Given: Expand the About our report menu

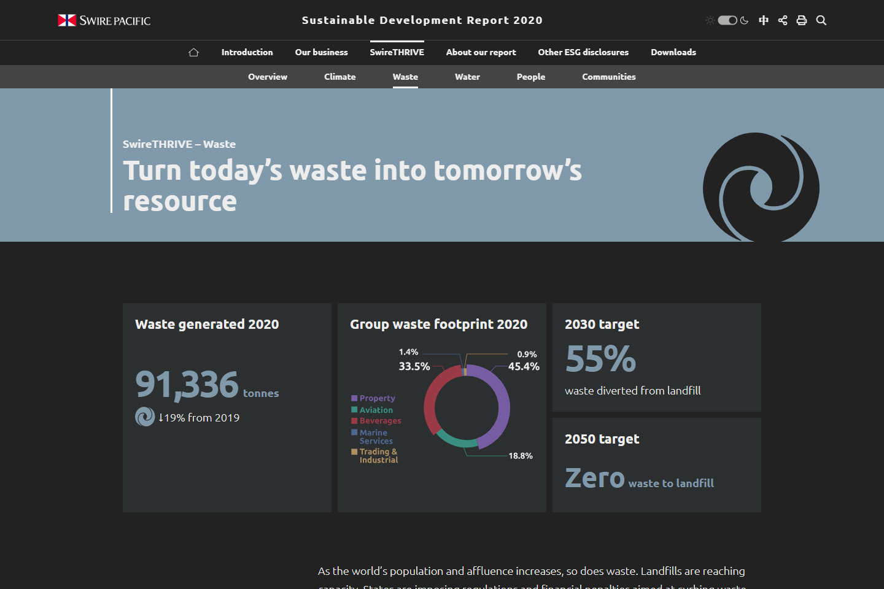Looking at the screenshot, I should click(x=481, y=53).
